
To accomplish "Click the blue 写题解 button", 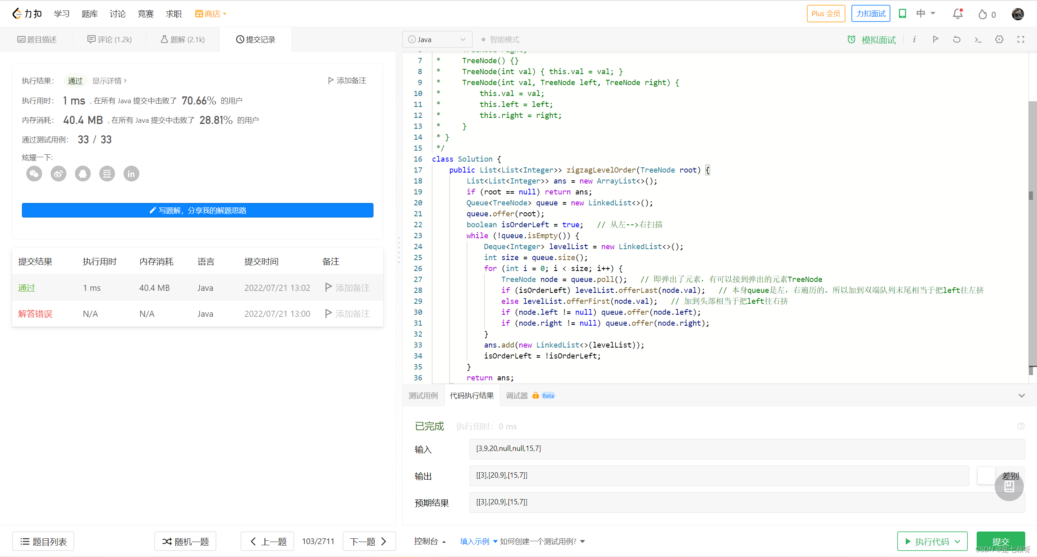I will click(x=198, y=210).
